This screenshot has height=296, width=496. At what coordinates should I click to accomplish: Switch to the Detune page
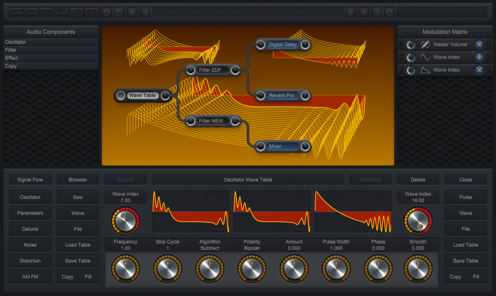pyautogui.click(x=30, y=229)
